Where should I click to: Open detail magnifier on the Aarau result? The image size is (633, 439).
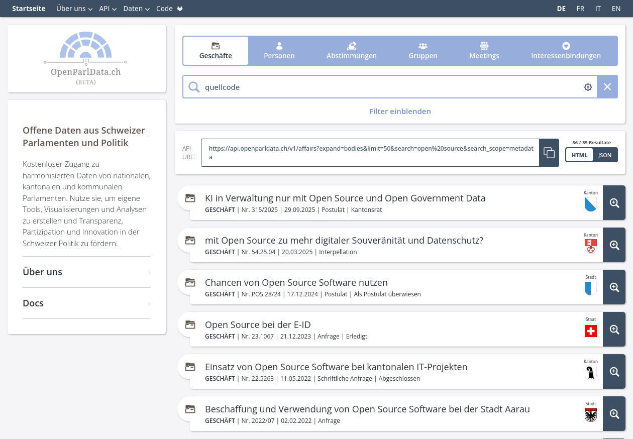pos(614,413)
